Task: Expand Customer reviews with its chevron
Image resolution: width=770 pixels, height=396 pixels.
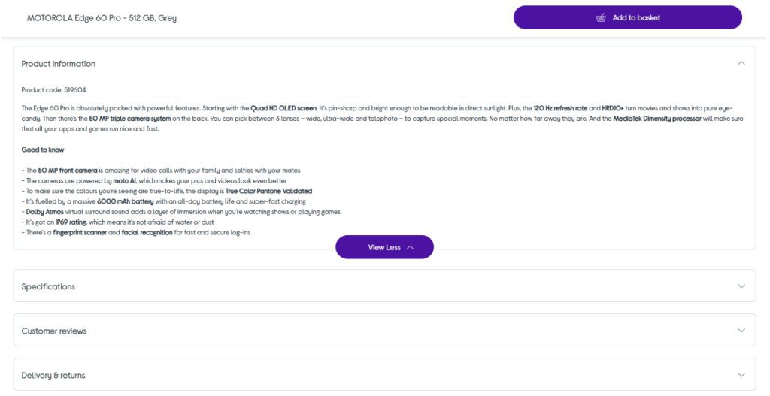Action: [x=741, y=331]
